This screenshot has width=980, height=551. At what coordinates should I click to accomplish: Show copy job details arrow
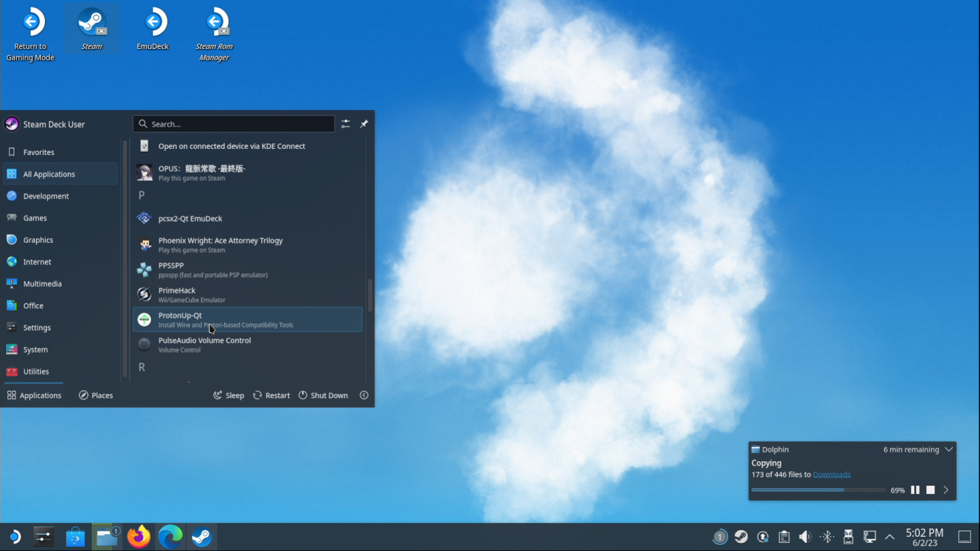[x=946, y=490]
